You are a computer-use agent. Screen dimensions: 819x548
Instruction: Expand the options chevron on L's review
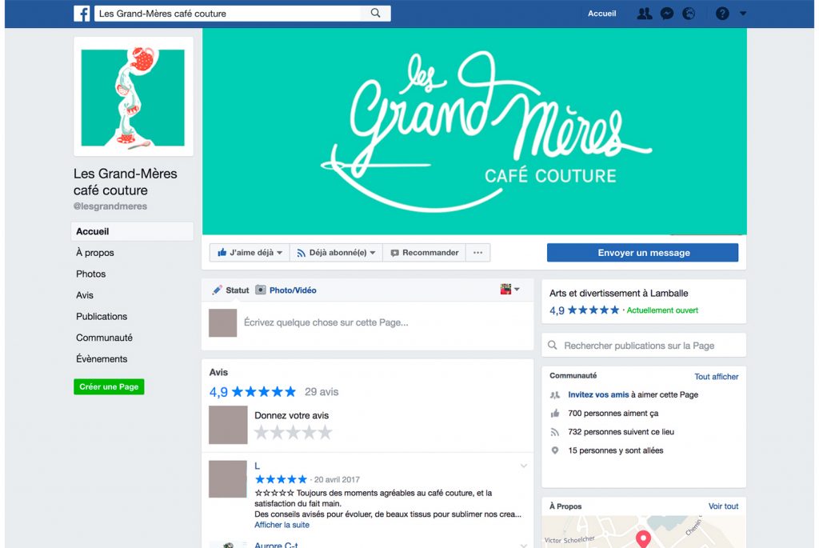523,466
